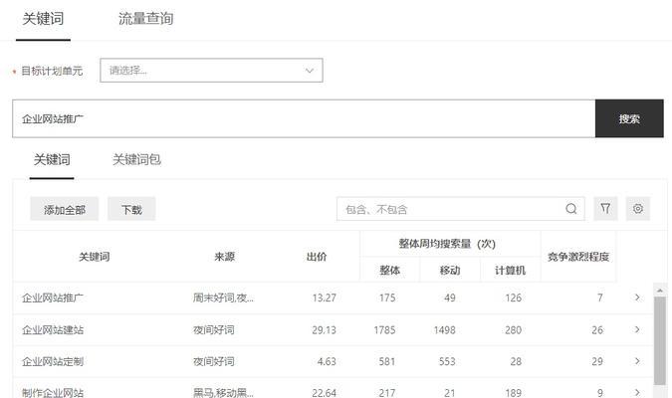The height and width of the screenshot is (398, 672).
Task: Select keyword 企业网站定制 in table
Action: [53, 361]
